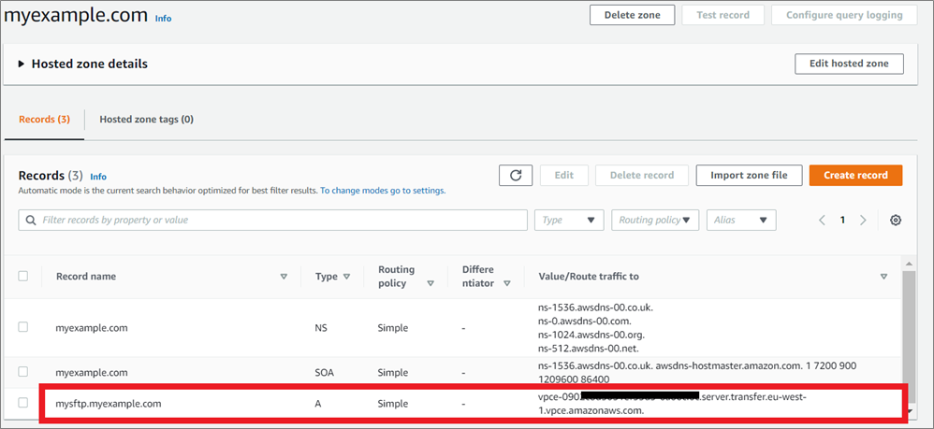
Task: Click Configure query logging button
Action: click(x=844, y=15)
